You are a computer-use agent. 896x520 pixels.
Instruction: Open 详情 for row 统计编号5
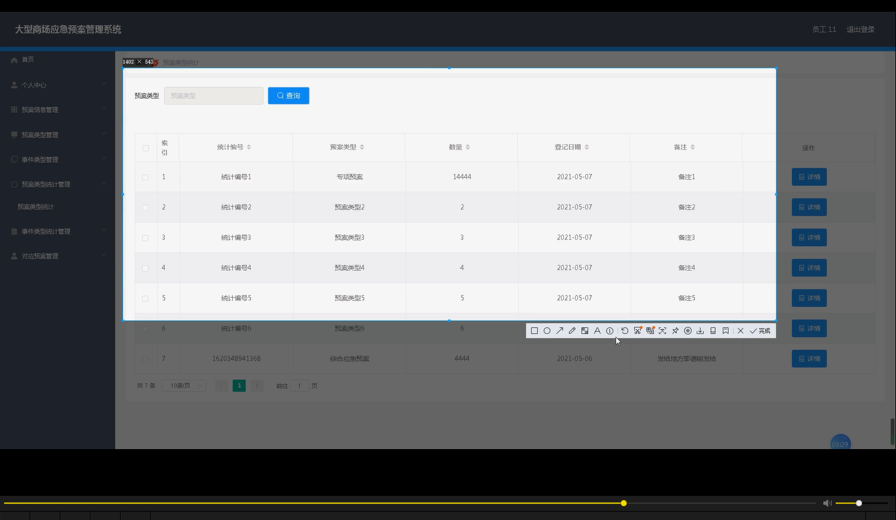tap(809, 298)
